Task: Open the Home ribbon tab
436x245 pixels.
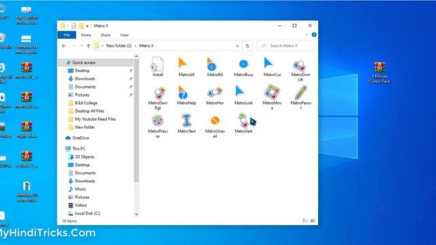Action: pos(86,35)
